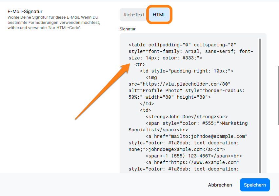Click the '<table cellpadding="0" cellspacing="0"' line
279x196 pixels.
pos(182,45)
